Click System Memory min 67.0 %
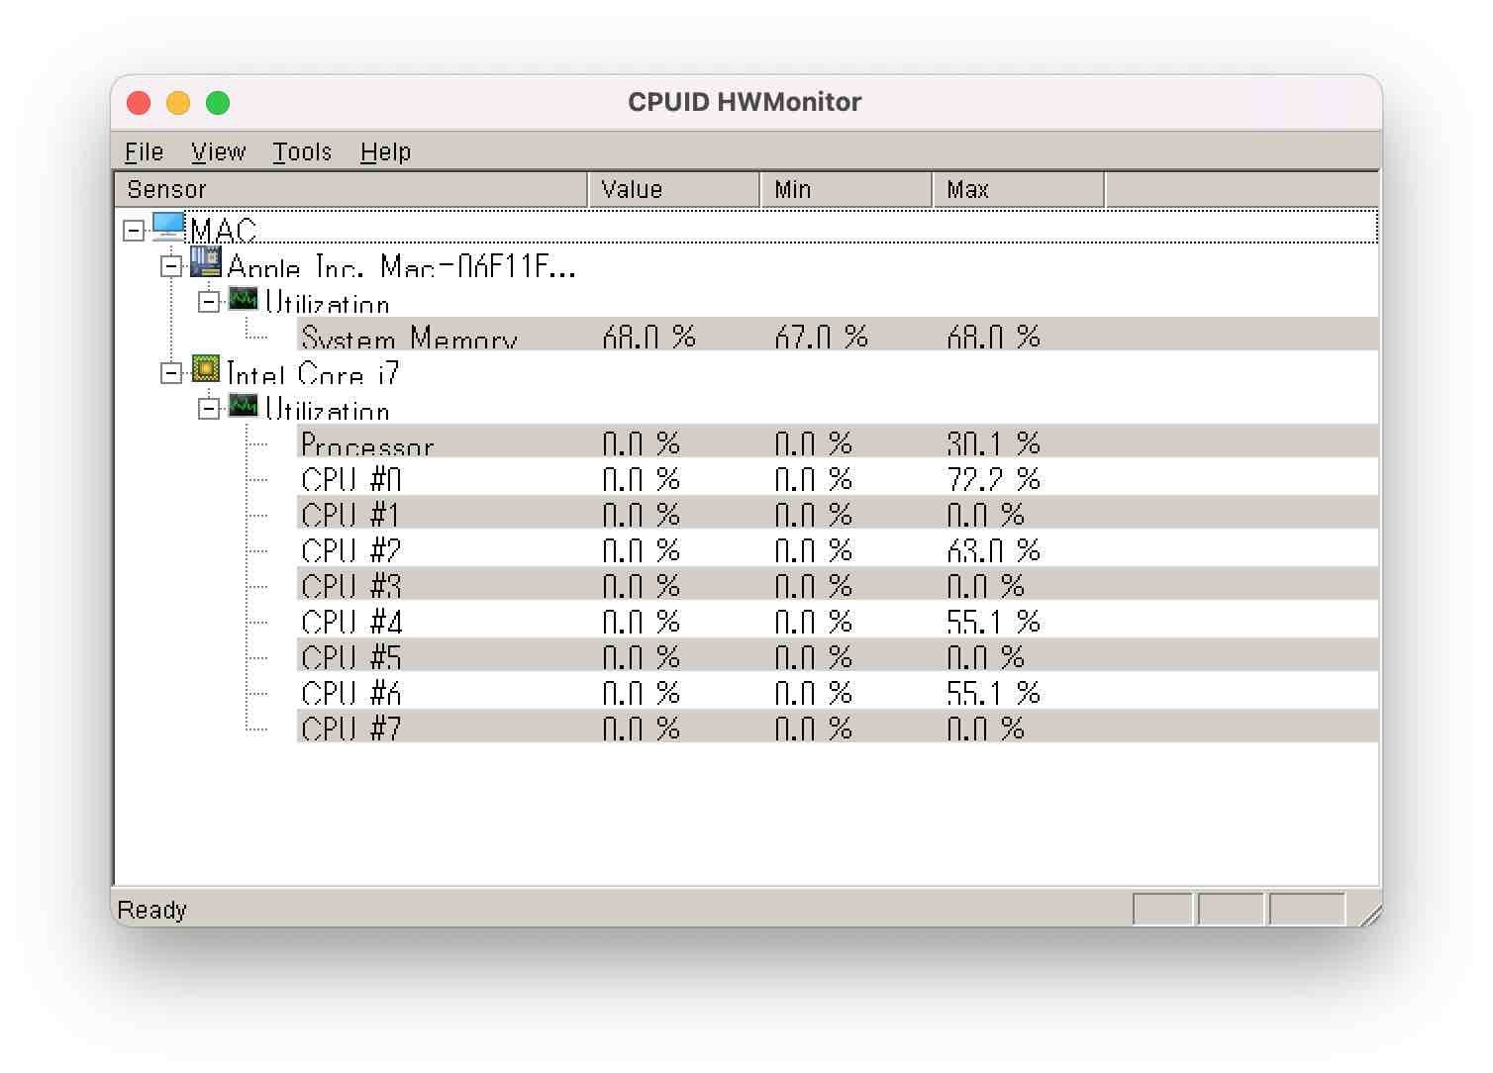Screen dimensions: 1493x1073 821,336
